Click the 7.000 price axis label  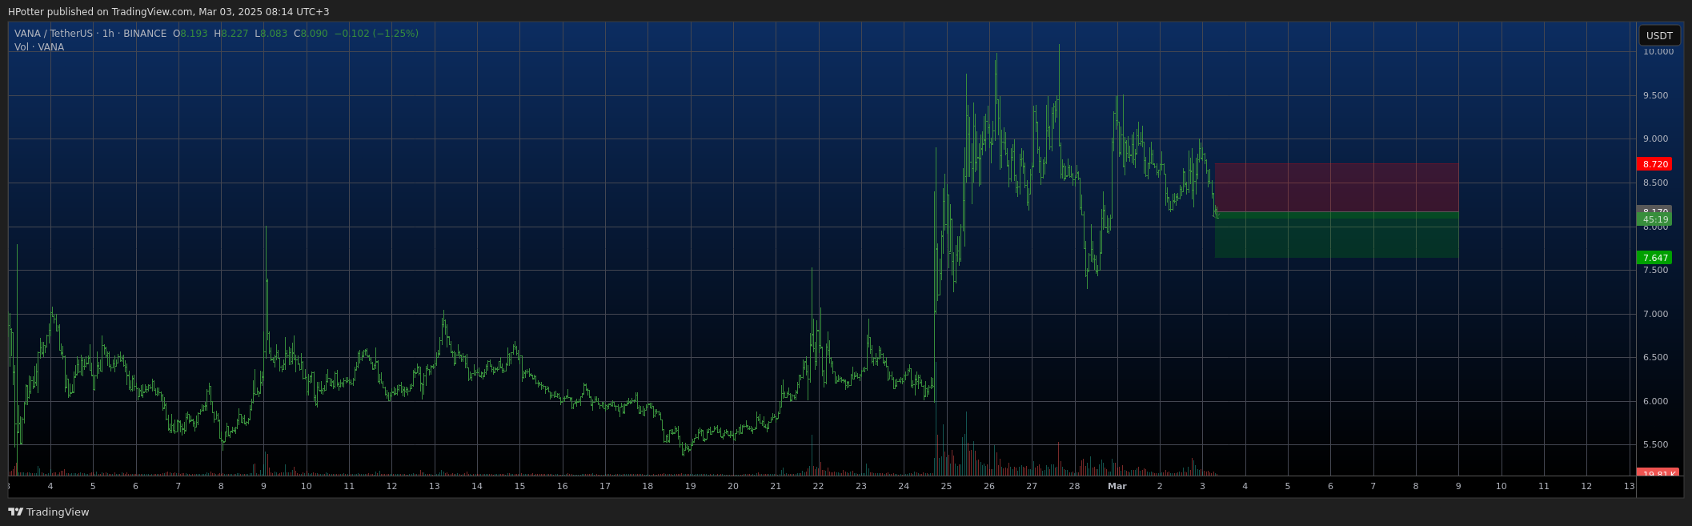(x=1655, y=315)
